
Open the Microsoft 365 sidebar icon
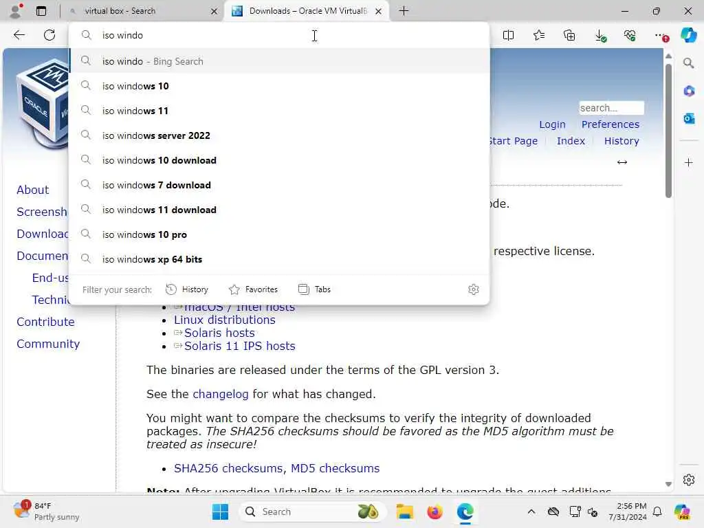point(689,91)
